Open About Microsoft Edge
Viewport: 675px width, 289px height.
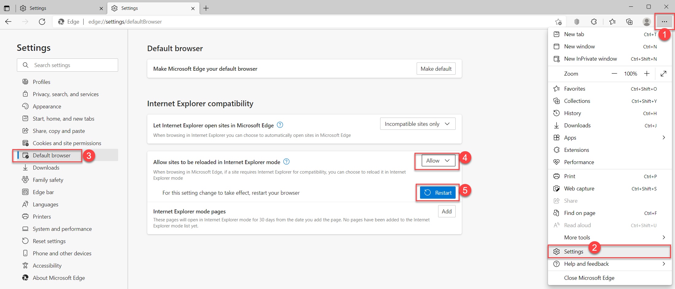67,278
